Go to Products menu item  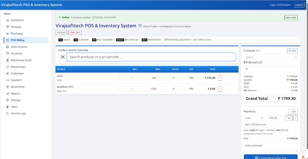(x=26, y=27)
